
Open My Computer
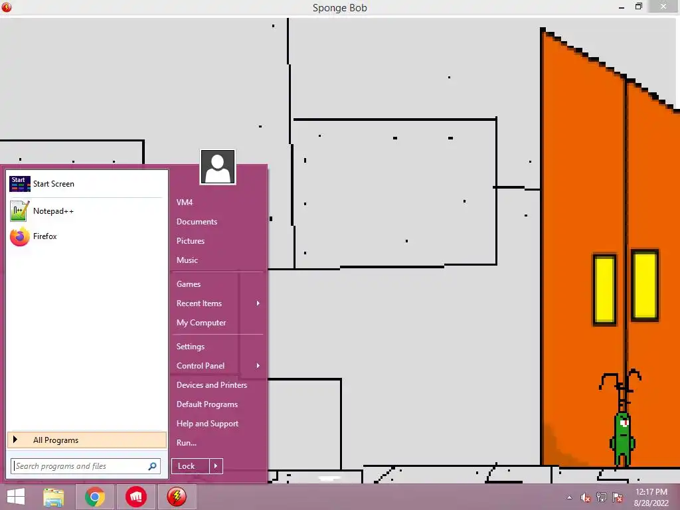point(201,323)
